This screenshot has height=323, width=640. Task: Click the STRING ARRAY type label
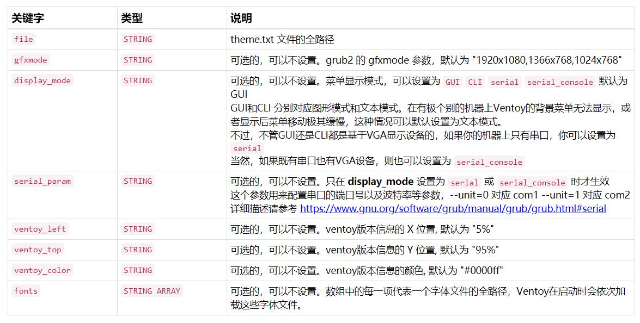coord(151,291)
